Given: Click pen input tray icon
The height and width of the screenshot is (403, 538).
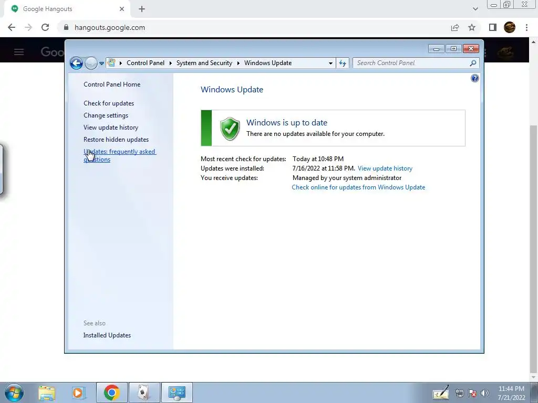Looking at the screenshot, I should tap(441, 393).
